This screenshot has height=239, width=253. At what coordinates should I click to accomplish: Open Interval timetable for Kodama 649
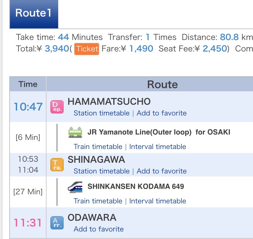pyautogui.click(x=157, y=201)
